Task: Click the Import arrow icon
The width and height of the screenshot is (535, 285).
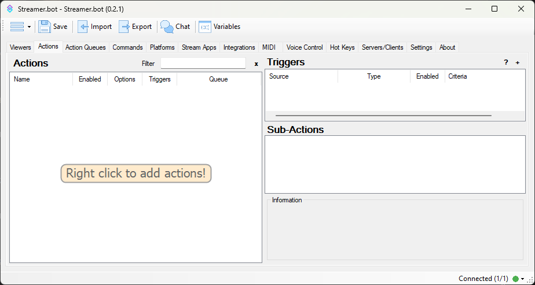Action: click(x=83, y=27)
